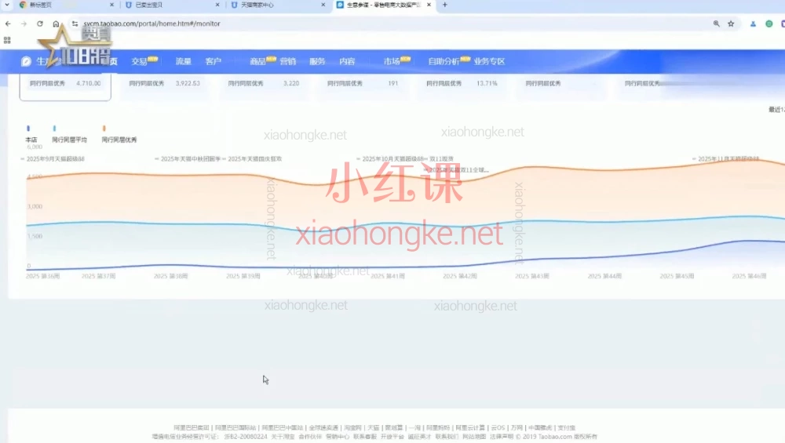Go back using browser back arrow
Screen dimensions: 785x443
coord(8,24)
